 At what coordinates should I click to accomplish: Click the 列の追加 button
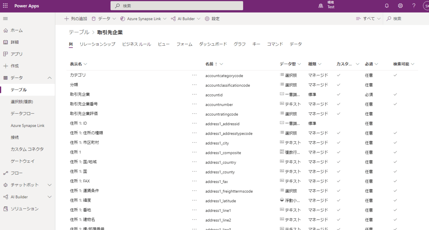tap(75, 19)
